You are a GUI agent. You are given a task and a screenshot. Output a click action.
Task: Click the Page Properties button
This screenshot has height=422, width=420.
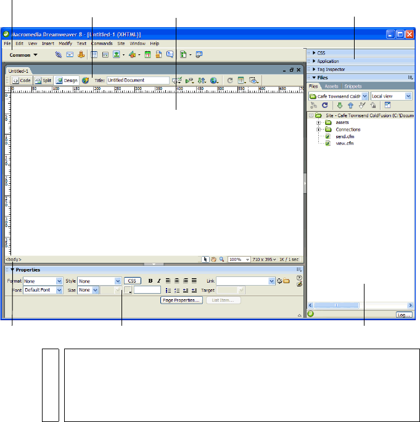pyautogui.click(x=181, y=300)
